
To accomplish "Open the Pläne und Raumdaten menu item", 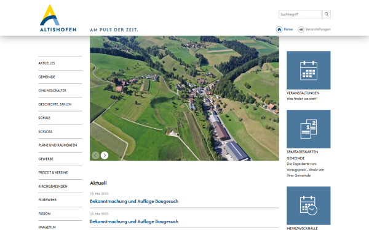I will tap(58, 145).
